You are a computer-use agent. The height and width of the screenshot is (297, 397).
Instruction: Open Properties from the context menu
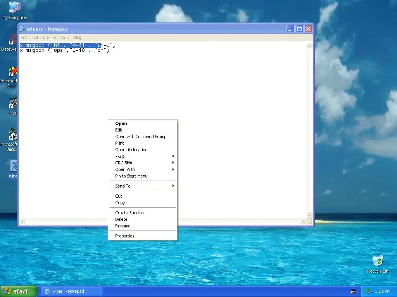143,236
